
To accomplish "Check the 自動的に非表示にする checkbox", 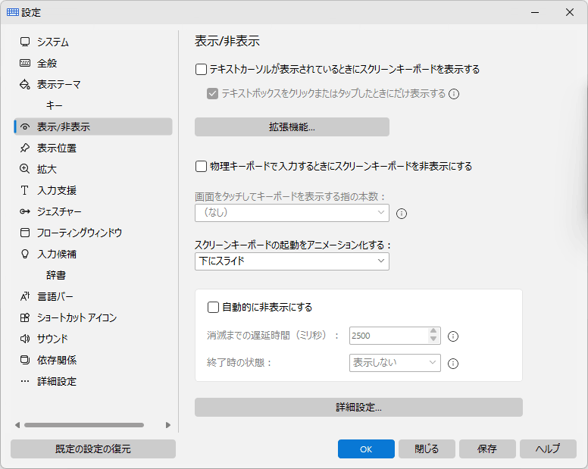I will tap(213, 308).
